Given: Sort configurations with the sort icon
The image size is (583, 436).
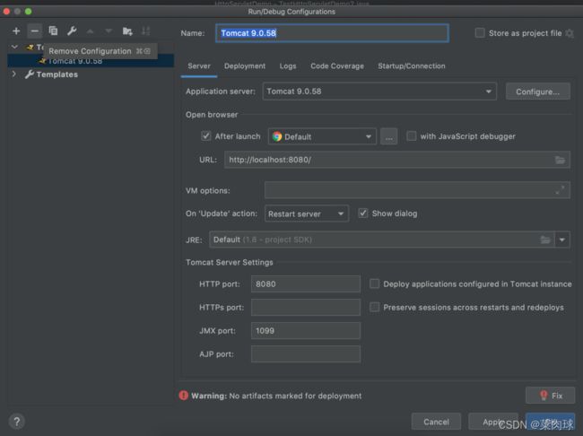Looking at the screenshot, I should pyautogui.click(x=145, y=31).
